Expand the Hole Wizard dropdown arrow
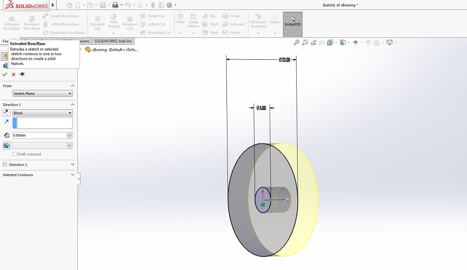The height and width of the screenshot is (270, 467). [x=113, y=33]
